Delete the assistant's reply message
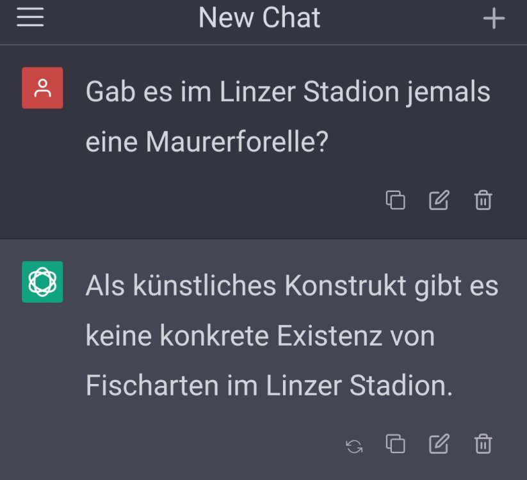This screenshot has height=480, width=527. (x=483, y=444)
